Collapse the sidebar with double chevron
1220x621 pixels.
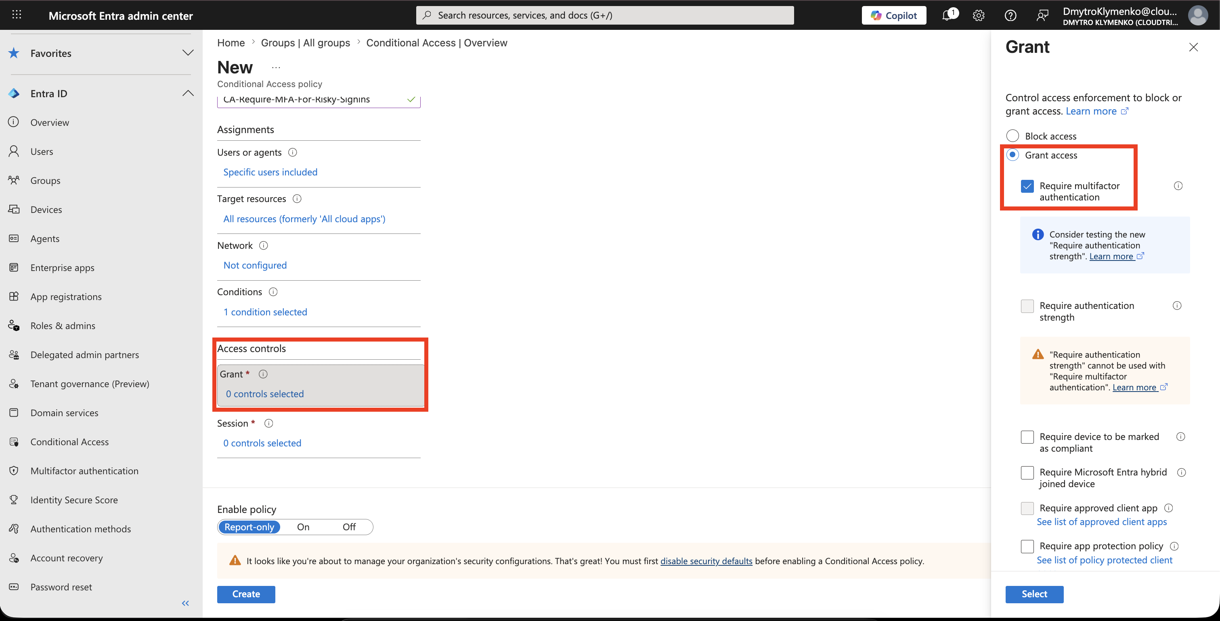click(x=185, y=603)
